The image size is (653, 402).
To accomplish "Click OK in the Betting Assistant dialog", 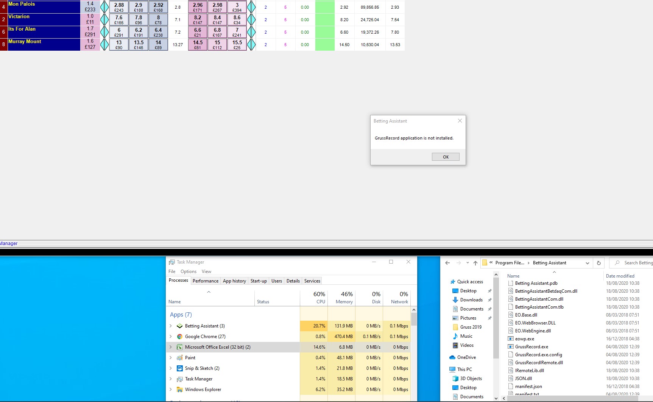I will (x=446, y=157).
